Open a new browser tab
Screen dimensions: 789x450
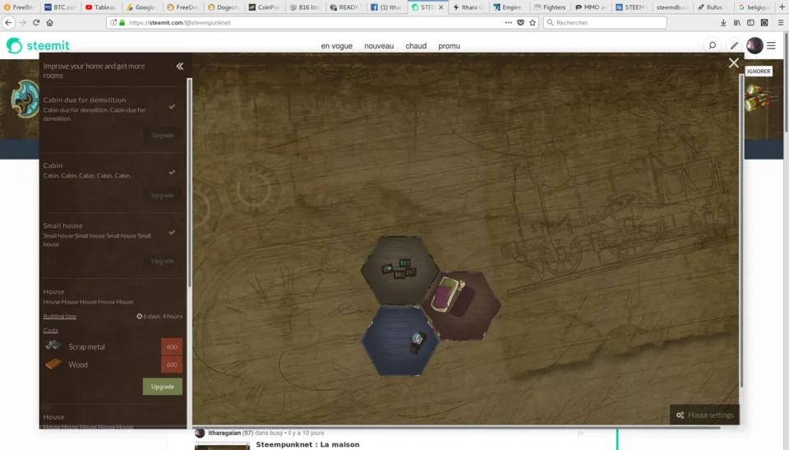click(782, 7)
